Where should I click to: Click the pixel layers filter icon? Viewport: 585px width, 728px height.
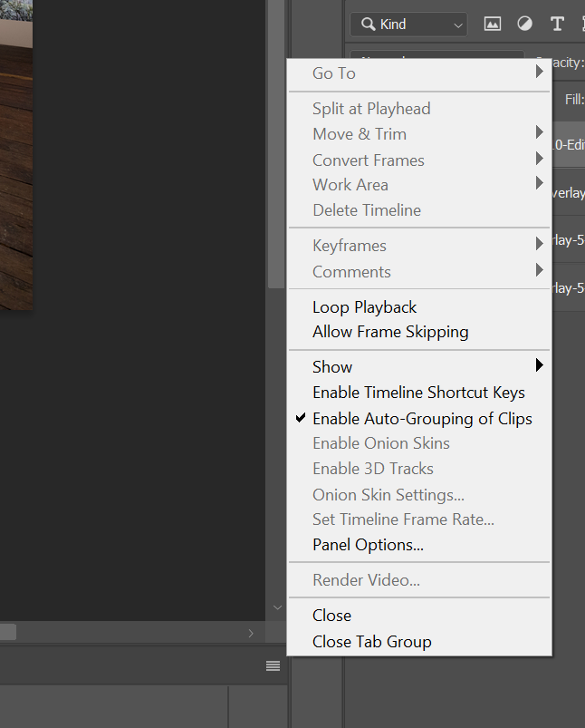pyautogui.click(x=493, y=24)
